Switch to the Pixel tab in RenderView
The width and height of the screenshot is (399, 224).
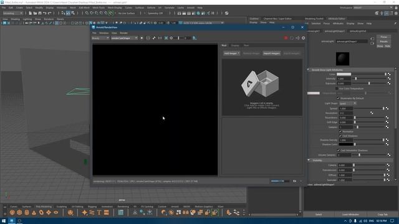pos(246,45)
